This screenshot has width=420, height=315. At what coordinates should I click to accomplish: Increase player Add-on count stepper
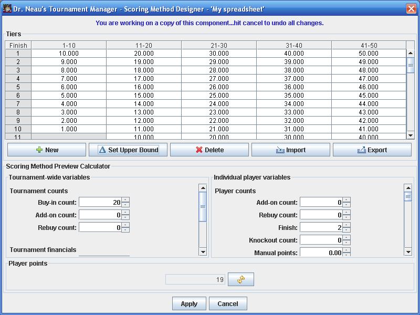(x=346, y=200)
